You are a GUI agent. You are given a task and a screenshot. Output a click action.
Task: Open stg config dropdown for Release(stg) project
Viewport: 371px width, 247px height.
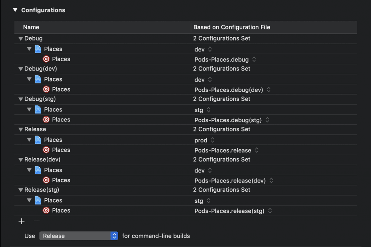208,201
